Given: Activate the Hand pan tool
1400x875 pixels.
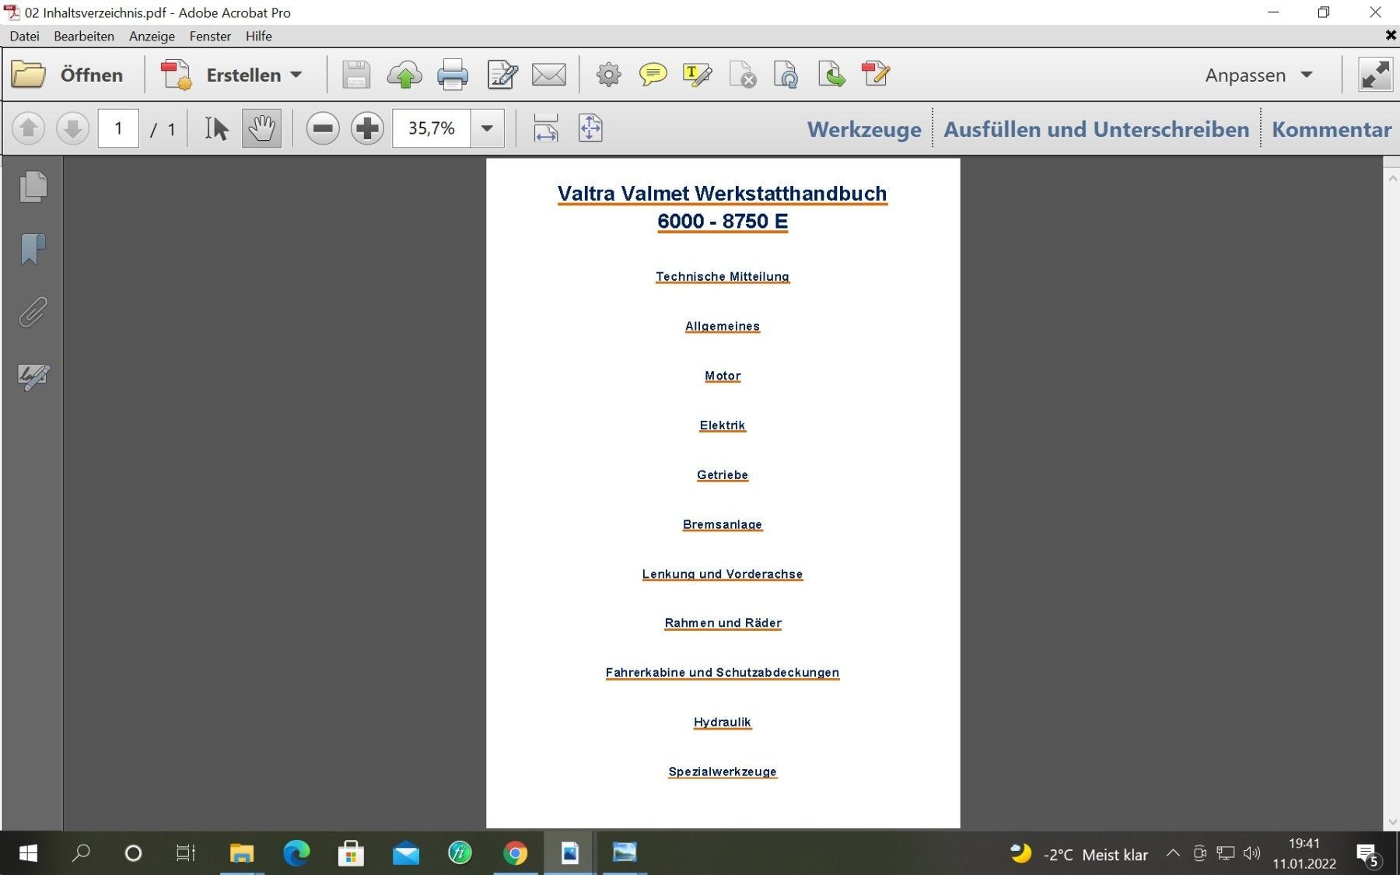Looking at the screenshot, I should [261, 128].
